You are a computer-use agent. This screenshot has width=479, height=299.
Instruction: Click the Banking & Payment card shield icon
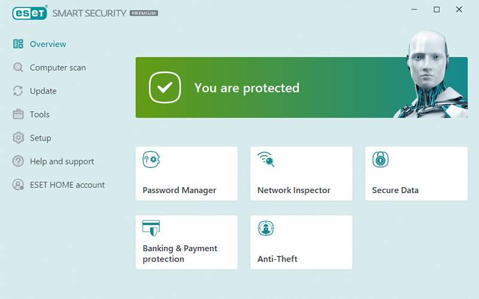click(x=151, y=228)
